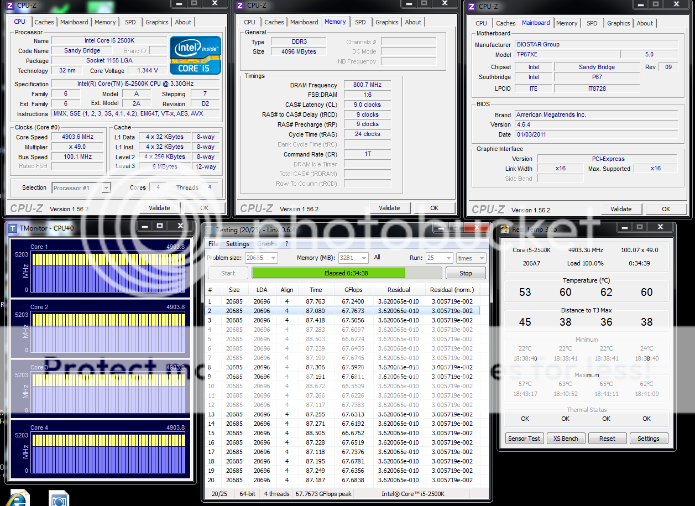Click the motherboard model TP67XE field

[567, 55]
